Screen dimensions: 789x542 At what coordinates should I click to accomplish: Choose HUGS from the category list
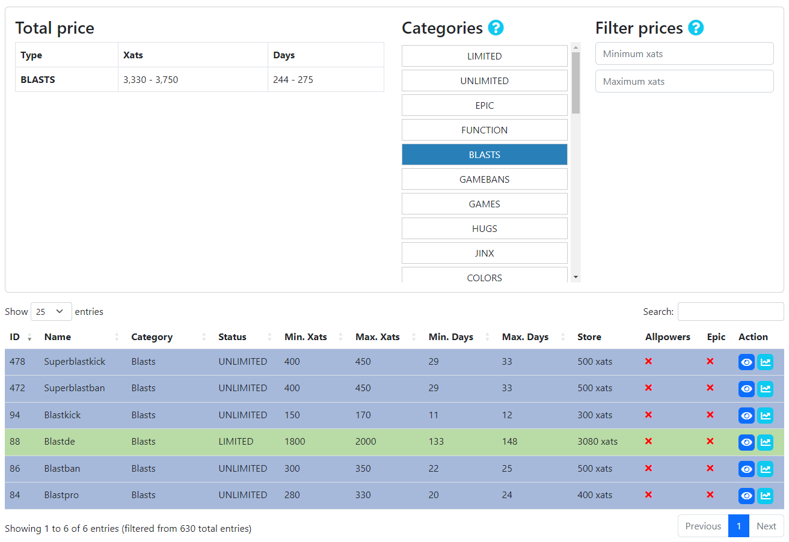484,228
